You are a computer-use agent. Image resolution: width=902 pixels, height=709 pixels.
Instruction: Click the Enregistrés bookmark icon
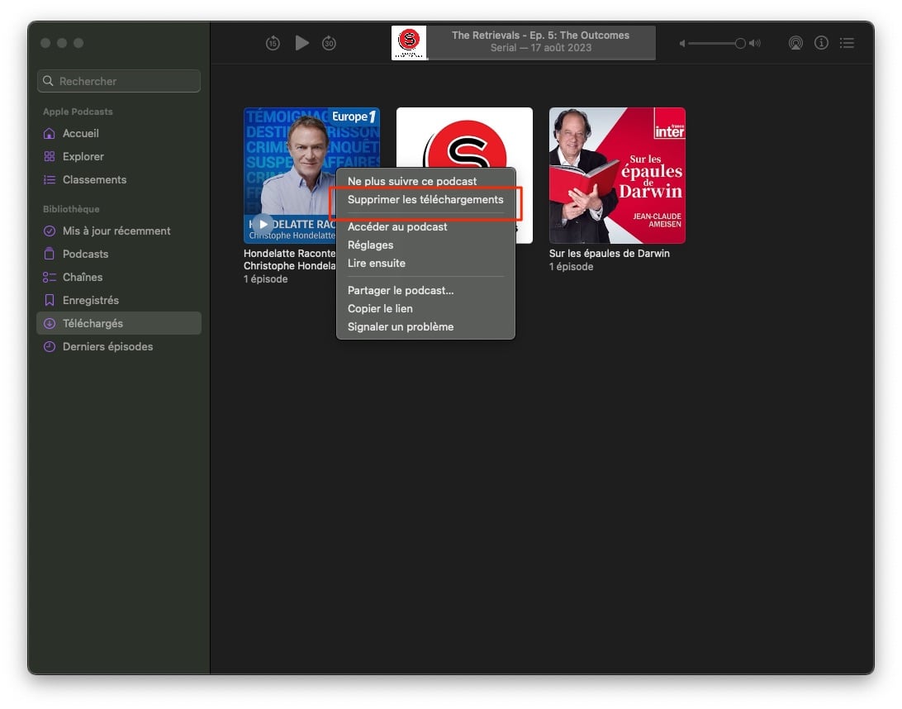[x=50, y=301]
